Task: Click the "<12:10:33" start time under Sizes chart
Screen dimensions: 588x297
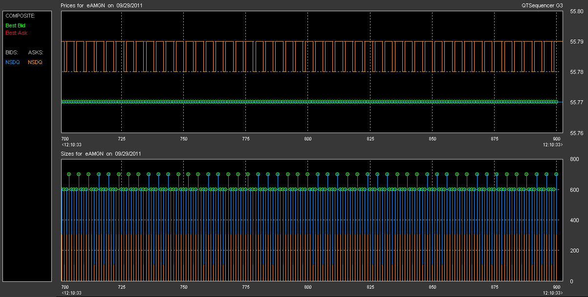Action: tap(71, 293)
